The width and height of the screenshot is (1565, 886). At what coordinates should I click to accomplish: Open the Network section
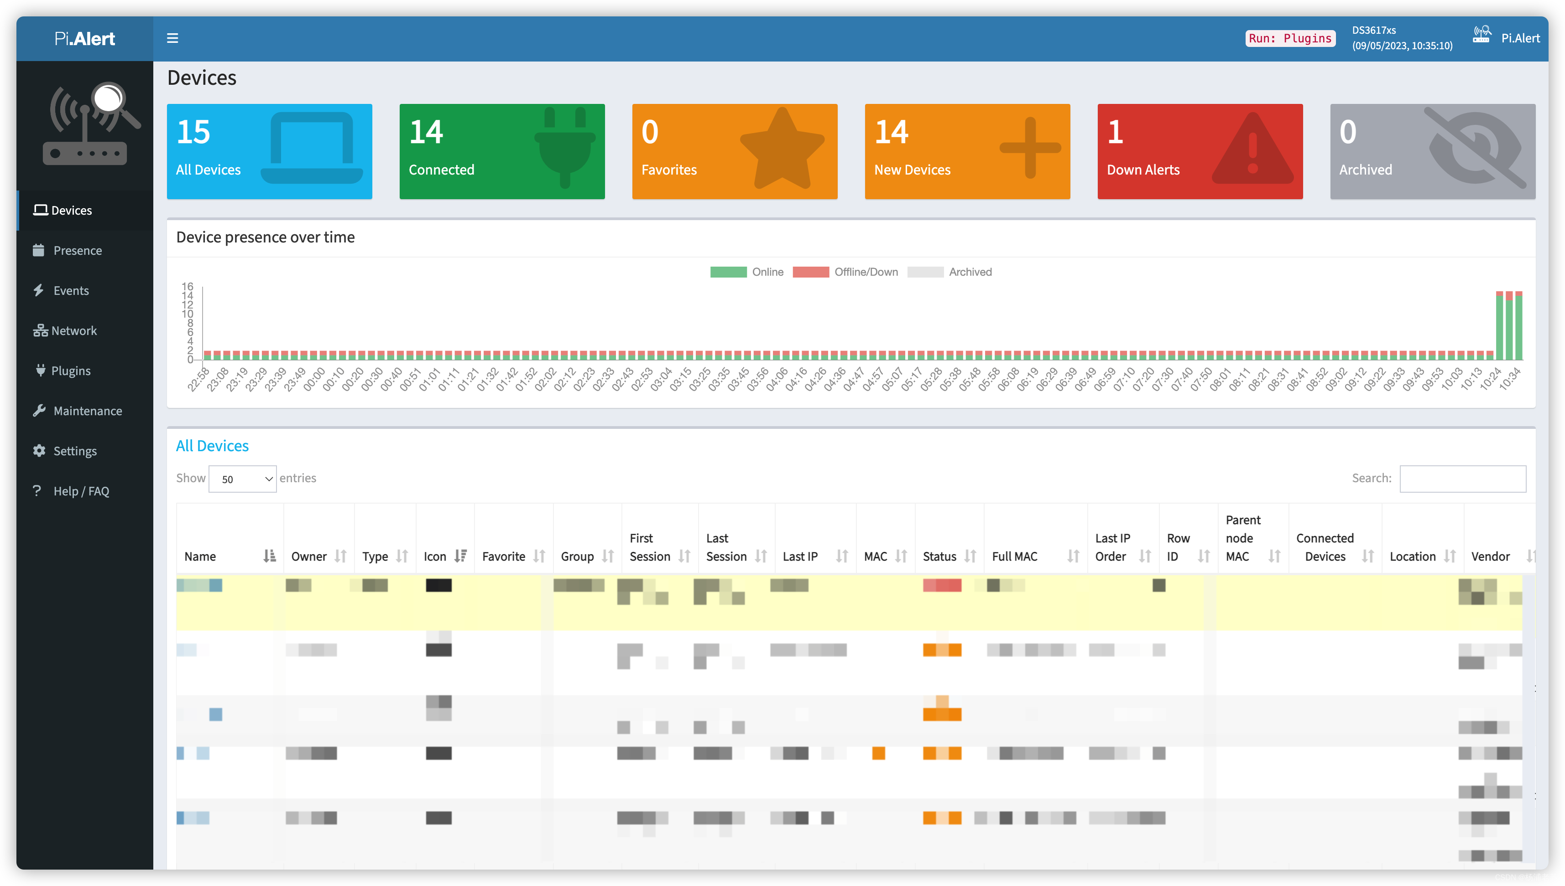(74, 330)
